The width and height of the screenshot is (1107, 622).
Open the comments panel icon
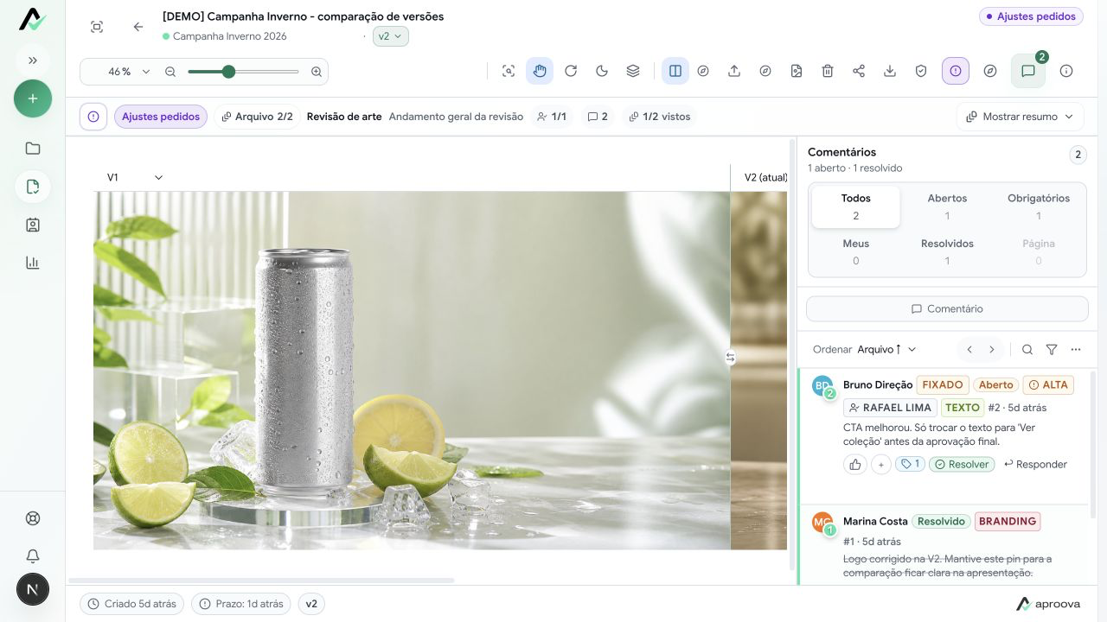tap(1028, 71)
